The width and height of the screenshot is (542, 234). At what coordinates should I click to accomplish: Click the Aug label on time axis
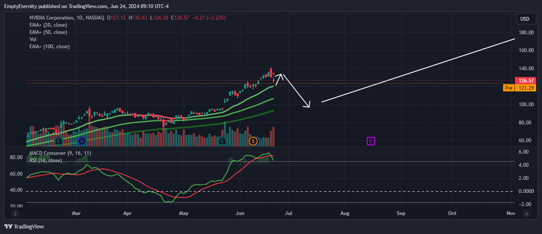click(x=345, y=213)
